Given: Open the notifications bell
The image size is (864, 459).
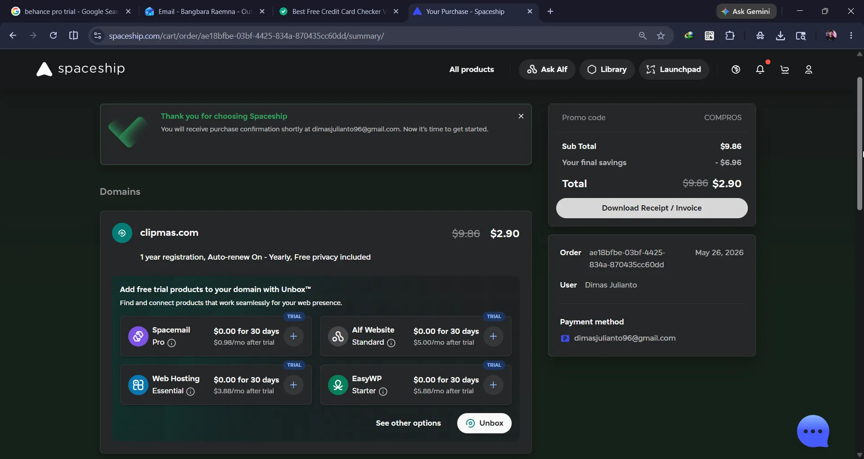Looking at the screenshot, I should [x=760, y=69].
